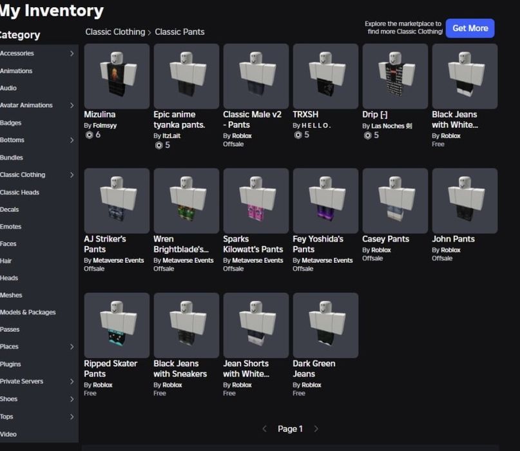Image resolution: width=520 pixels, height=451 pixels.
Task: Open the Mizulina pants thumbnail
Action: pos(117,76)
